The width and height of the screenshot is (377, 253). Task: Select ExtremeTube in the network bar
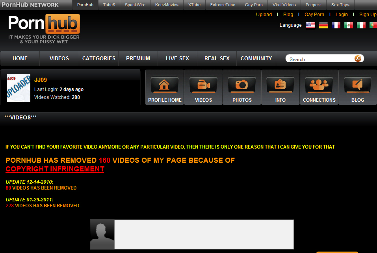223,5
